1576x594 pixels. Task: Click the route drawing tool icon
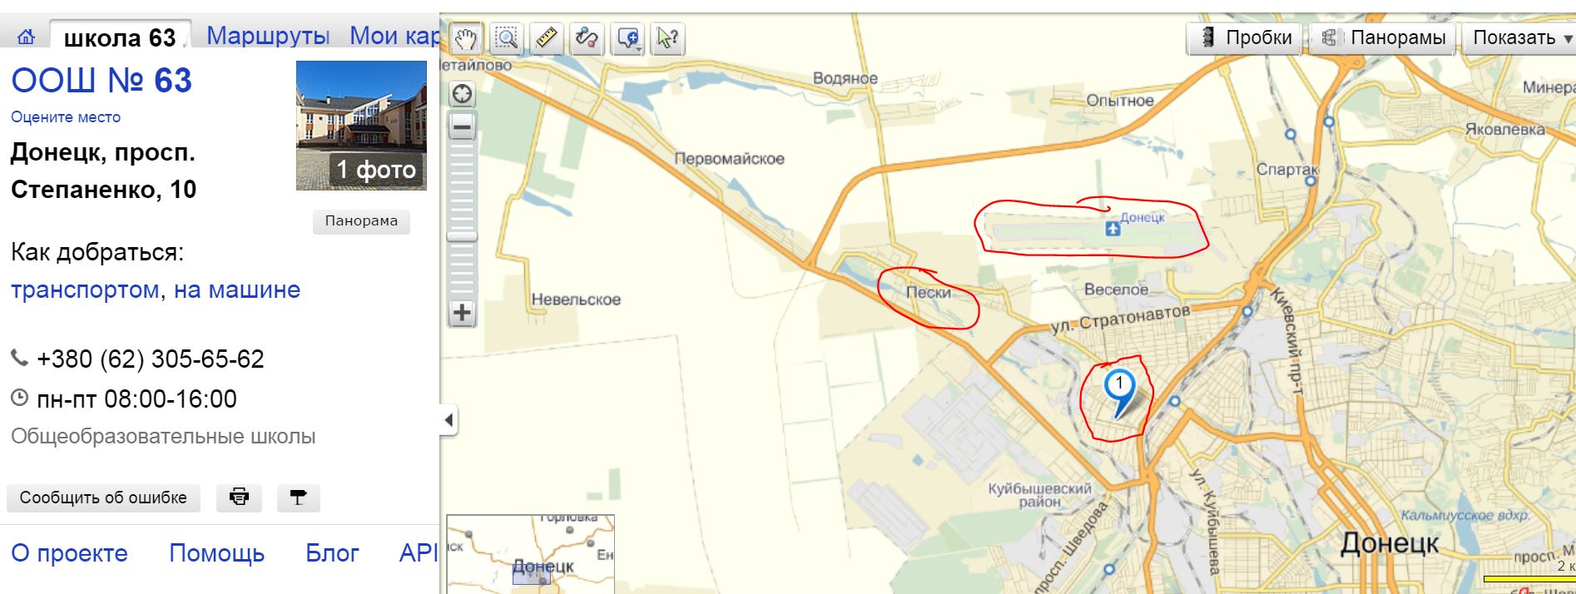[x=587, y=38]
